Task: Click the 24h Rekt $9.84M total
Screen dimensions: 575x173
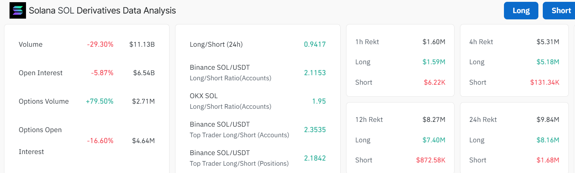Action: 548,120
